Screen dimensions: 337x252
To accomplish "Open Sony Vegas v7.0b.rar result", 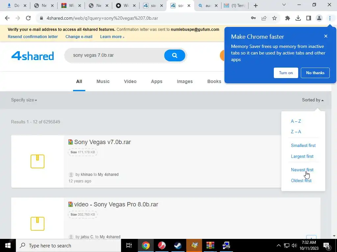I will click(x=102, y=142).
